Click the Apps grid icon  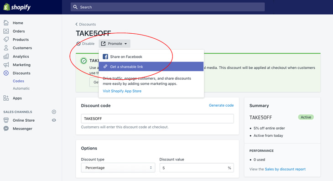tap(6, 98)
